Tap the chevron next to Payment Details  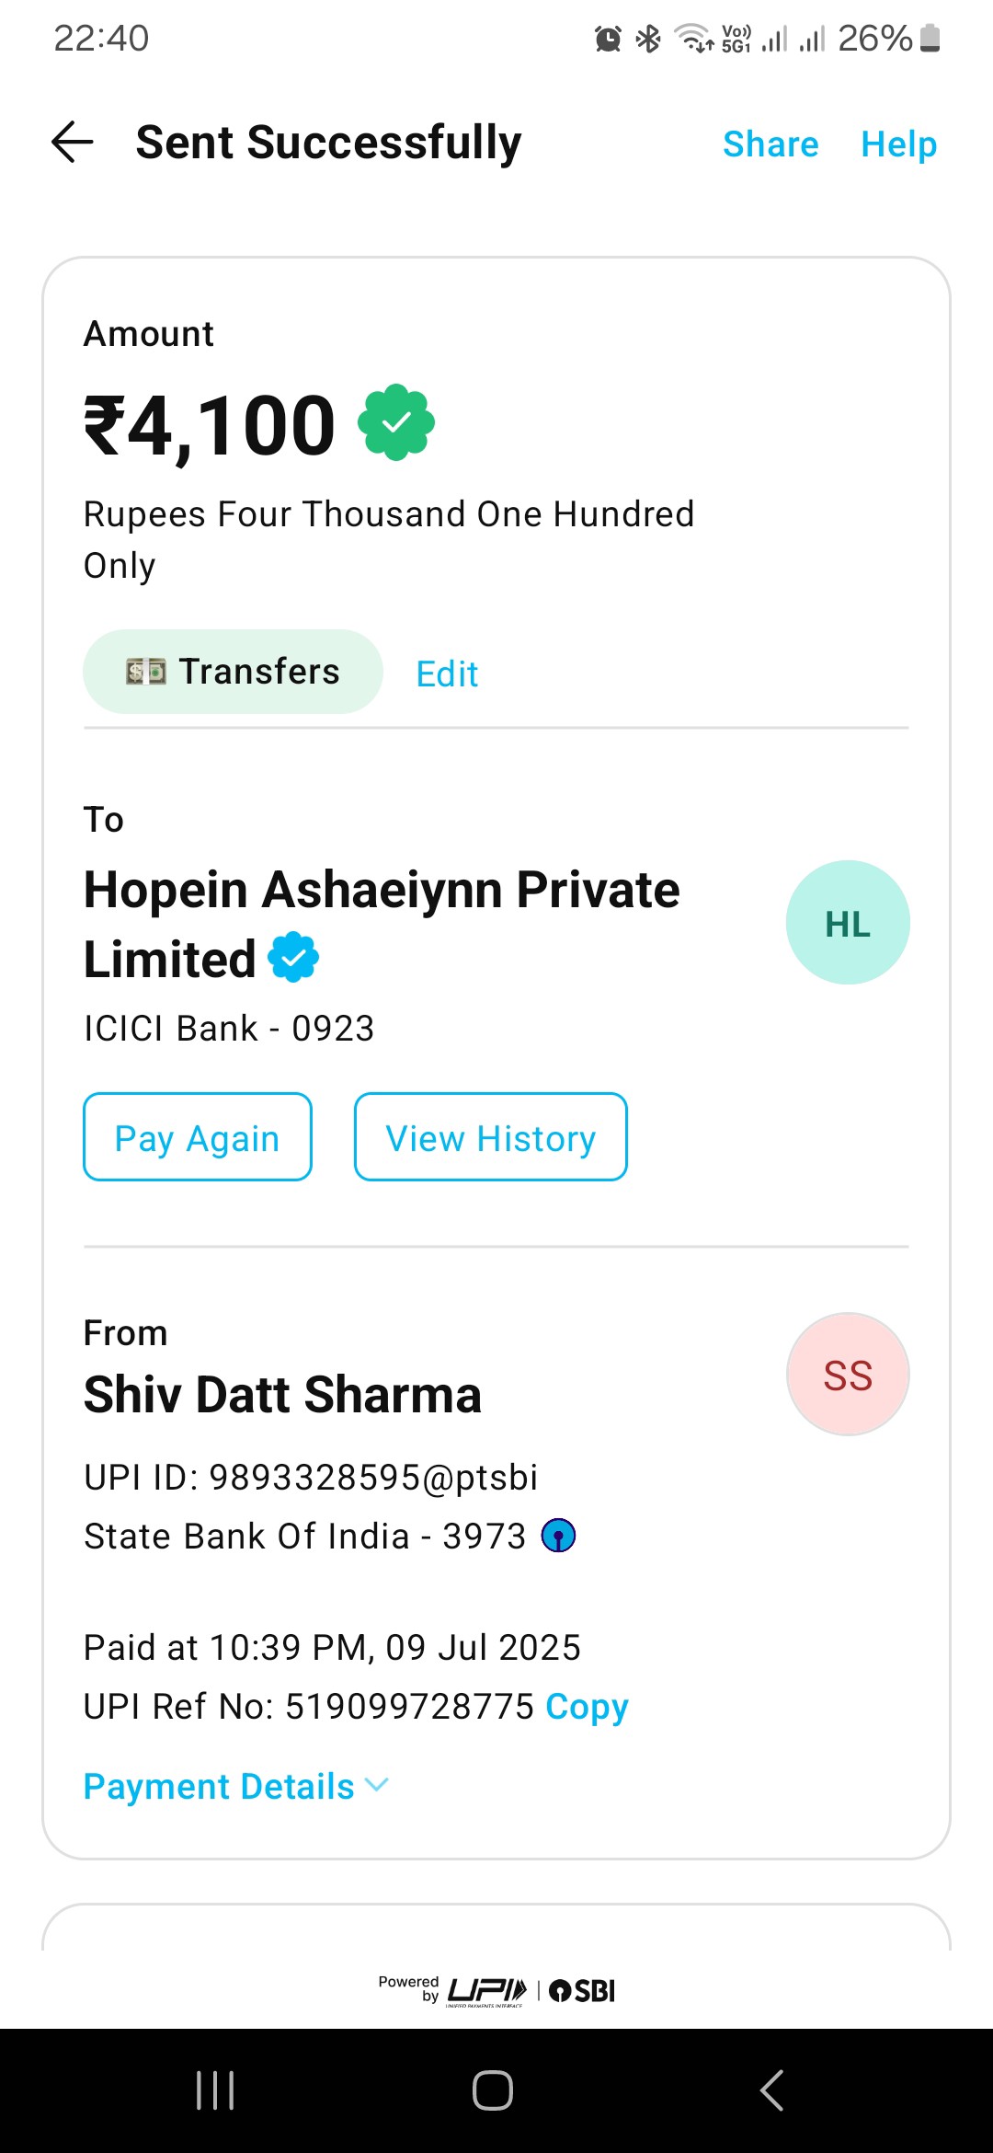(377, 1785)
